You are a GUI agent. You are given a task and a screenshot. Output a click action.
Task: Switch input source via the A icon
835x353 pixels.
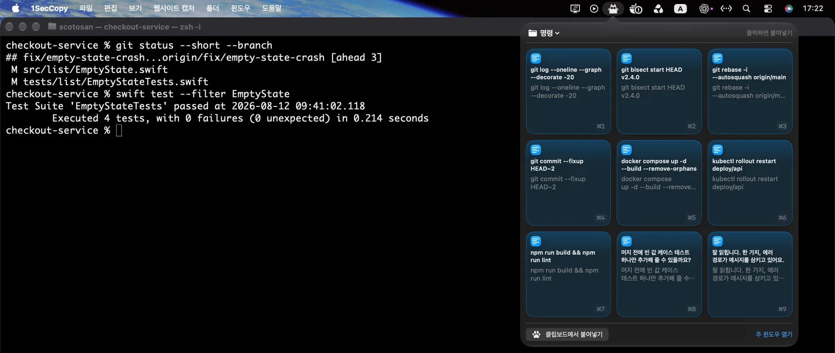680,8
